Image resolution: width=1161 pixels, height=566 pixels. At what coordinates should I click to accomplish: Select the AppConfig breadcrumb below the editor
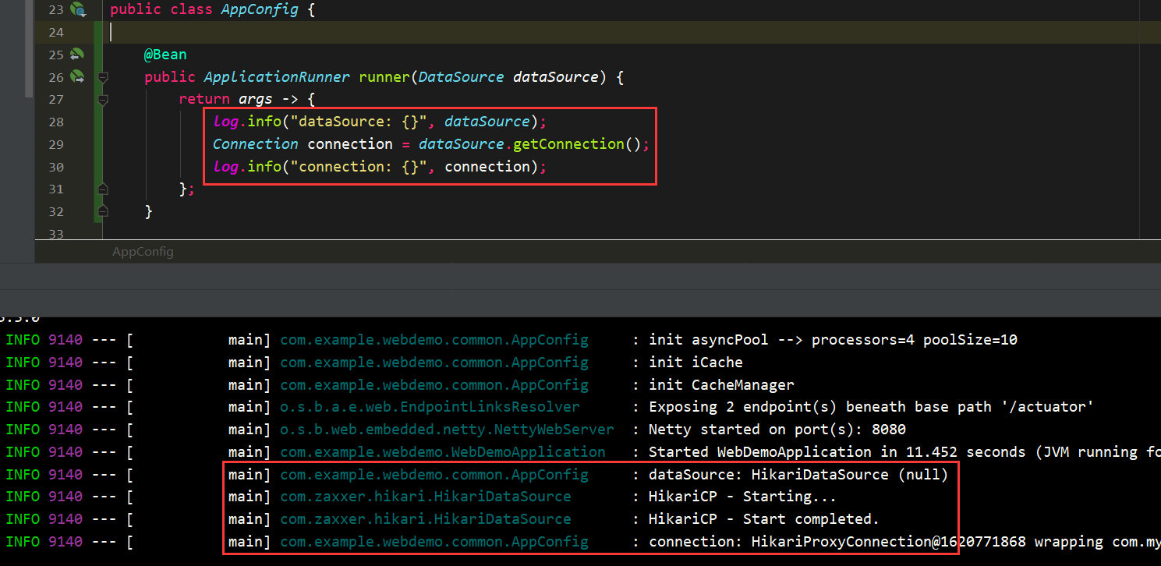coord(143,251)
